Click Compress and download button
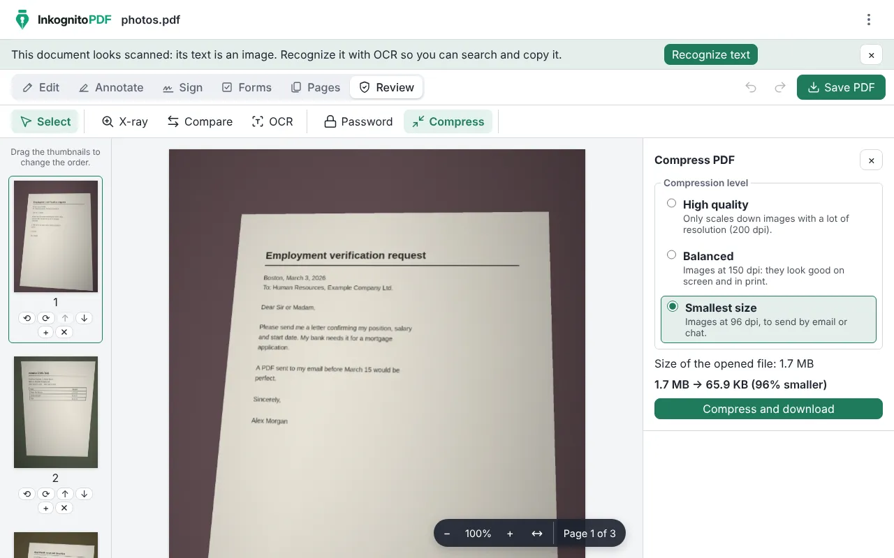The width and height of the screenshot is (894, 558). coord(768,409)
